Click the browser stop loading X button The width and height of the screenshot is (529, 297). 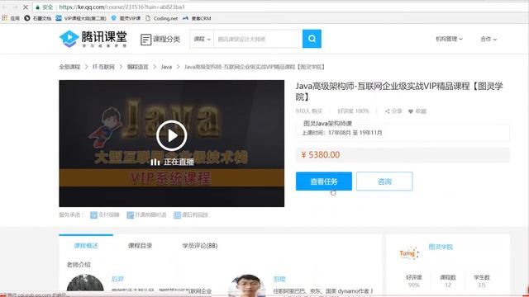click(26, 7)
